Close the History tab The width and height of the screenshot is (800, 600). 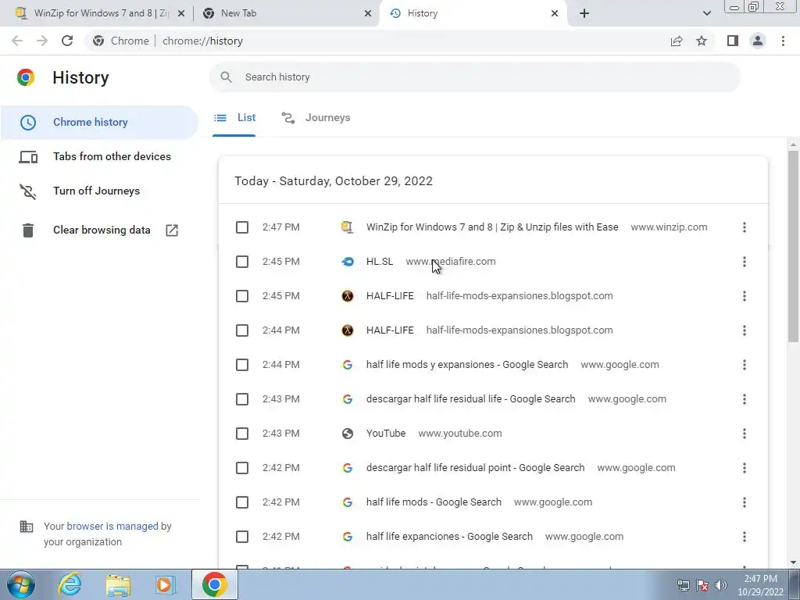pyautogui.click(x=555, y=13)
